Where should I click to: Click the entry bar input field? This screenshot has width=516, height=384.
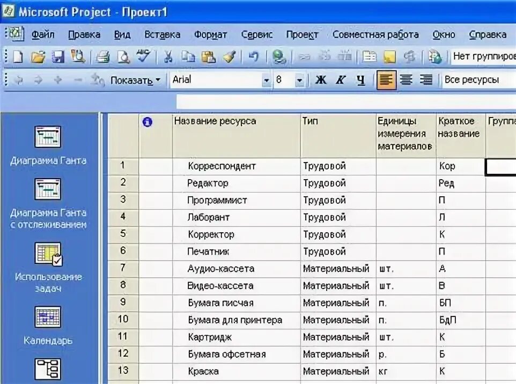click(x=346, y=102)
